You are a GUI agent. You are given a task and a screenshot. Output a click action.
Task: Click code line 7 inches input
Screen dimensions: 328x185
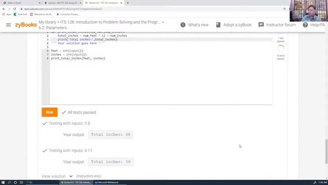click(69, 54)
